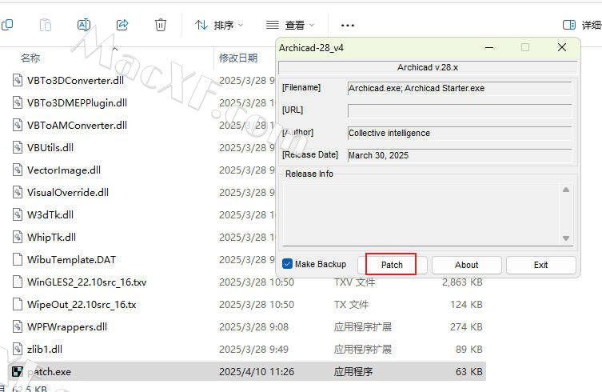Click Release Info scrollbar up arrow
This screenshot has width=602, height=392.
tap(566, 190)
